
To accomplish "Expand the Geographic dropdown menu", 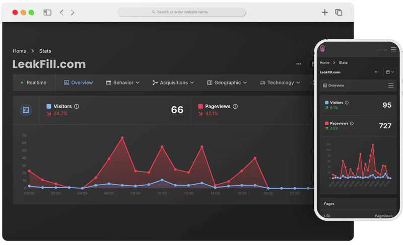I will (x=227, y=83).
